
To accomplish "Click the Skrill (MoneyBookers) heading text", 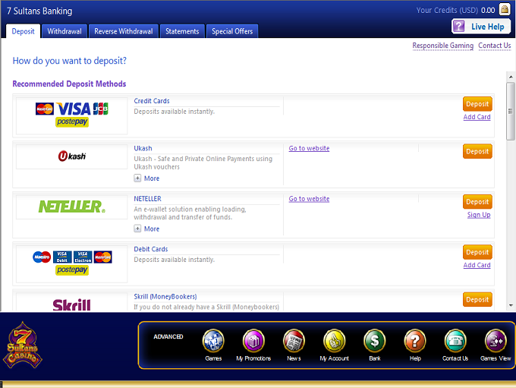I will coord(165,296).
